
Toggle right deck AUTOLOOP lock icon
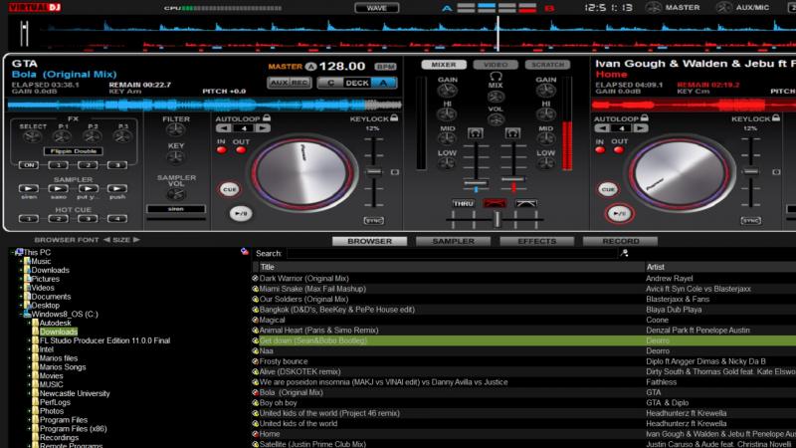(x=644, y=118)
